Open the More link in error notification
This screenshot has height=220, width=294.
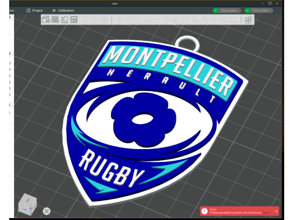[266, 213]
